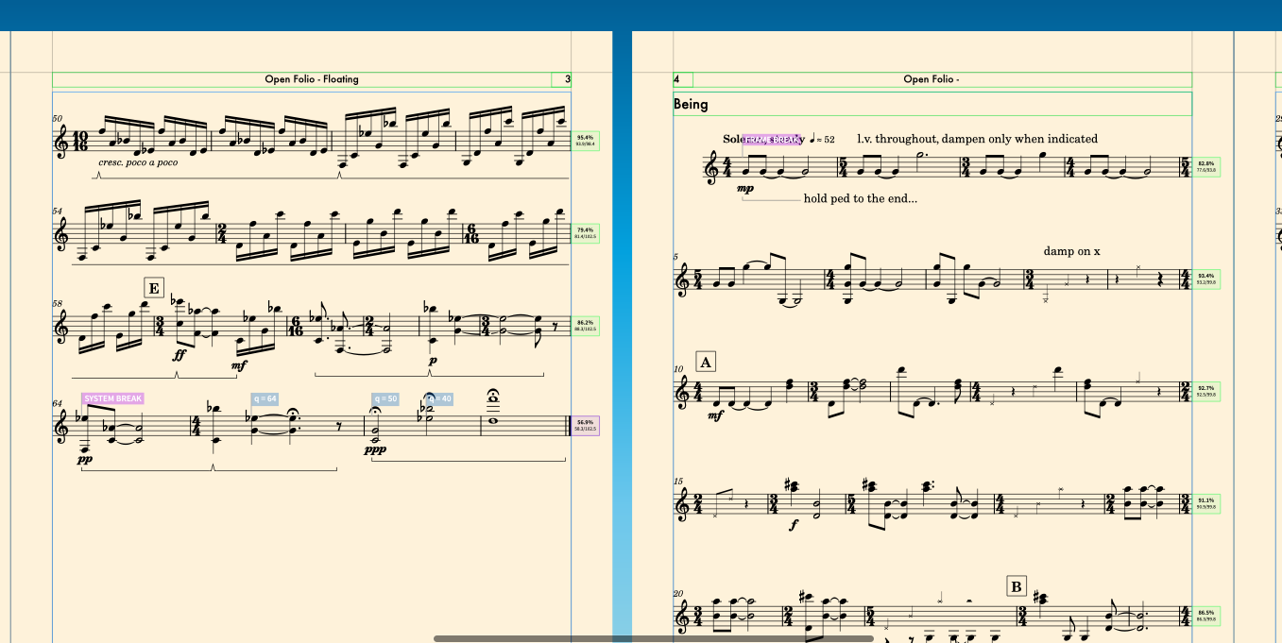Viewport: 1282px width, 643px height.
Task: Click the 92.7% system fullness indicator
Action: (x=1206, y=391)
